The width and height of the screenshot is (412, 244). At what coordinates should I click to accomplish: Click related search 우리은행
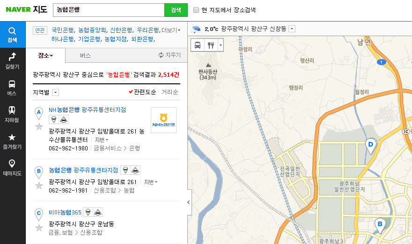coord(148,30)
